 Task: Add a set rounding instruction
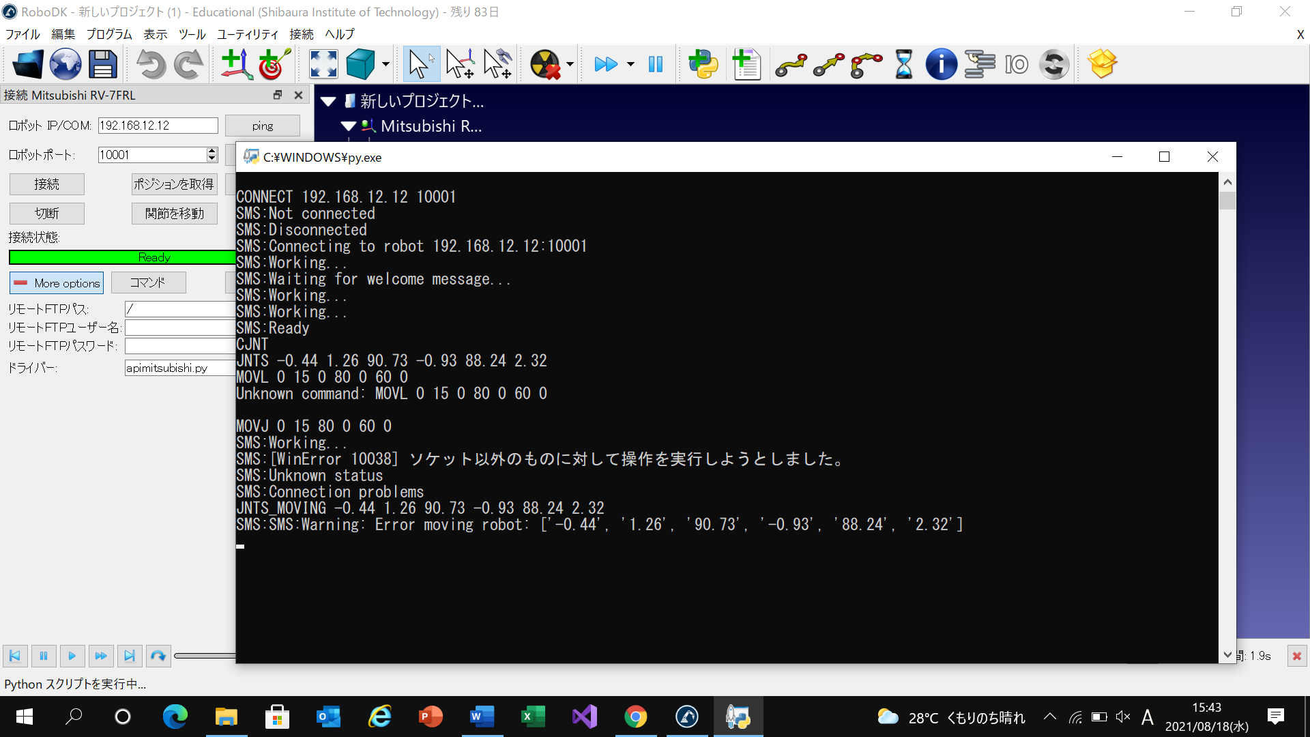(1054, 65)
